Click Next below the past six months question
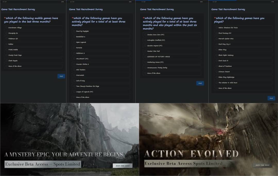This screenshot has height=176, width=278. tap(200, 83)
